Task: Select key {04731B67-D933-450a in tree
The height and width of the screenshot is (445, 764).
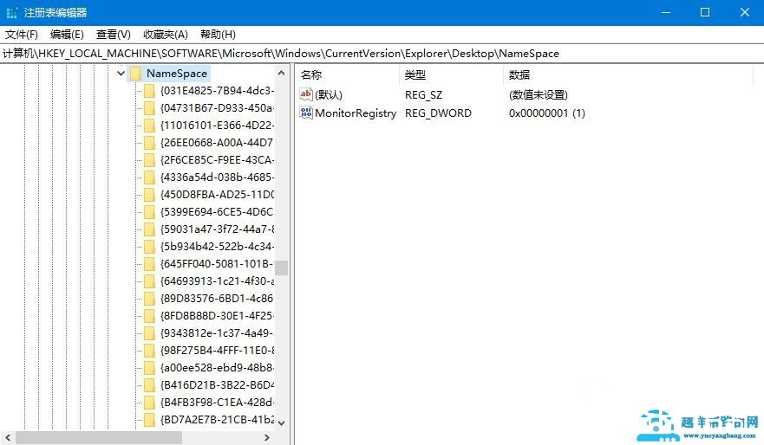Action: pos(218,108)
